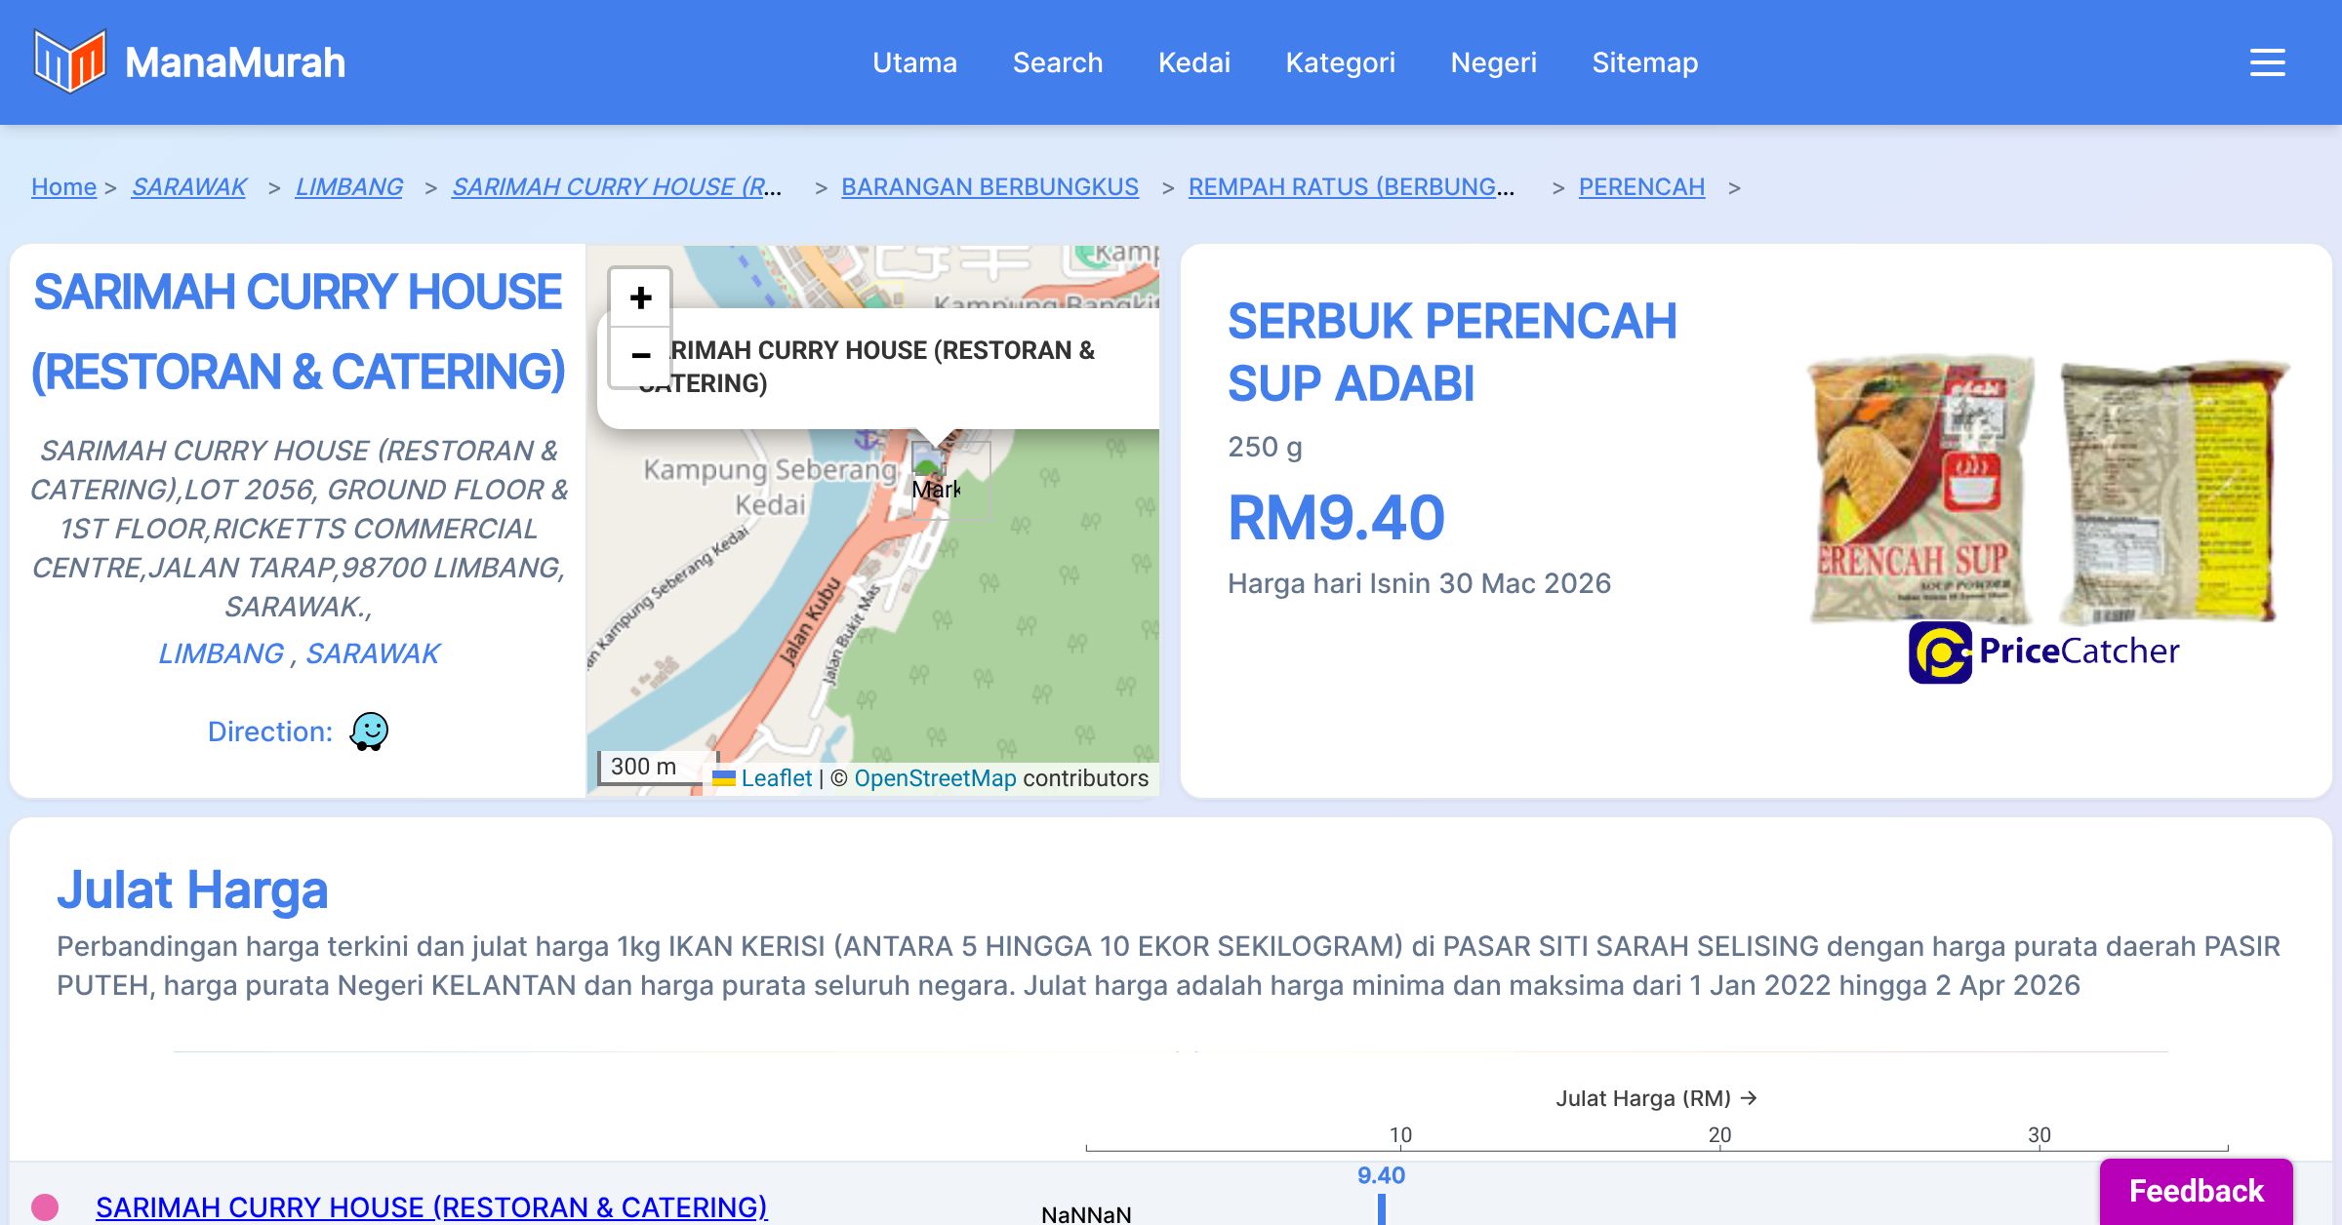This screenshot has height=1225, width=2342.
Task: Click the PriceCatcher logo
Action: (x=2043, y=652)
